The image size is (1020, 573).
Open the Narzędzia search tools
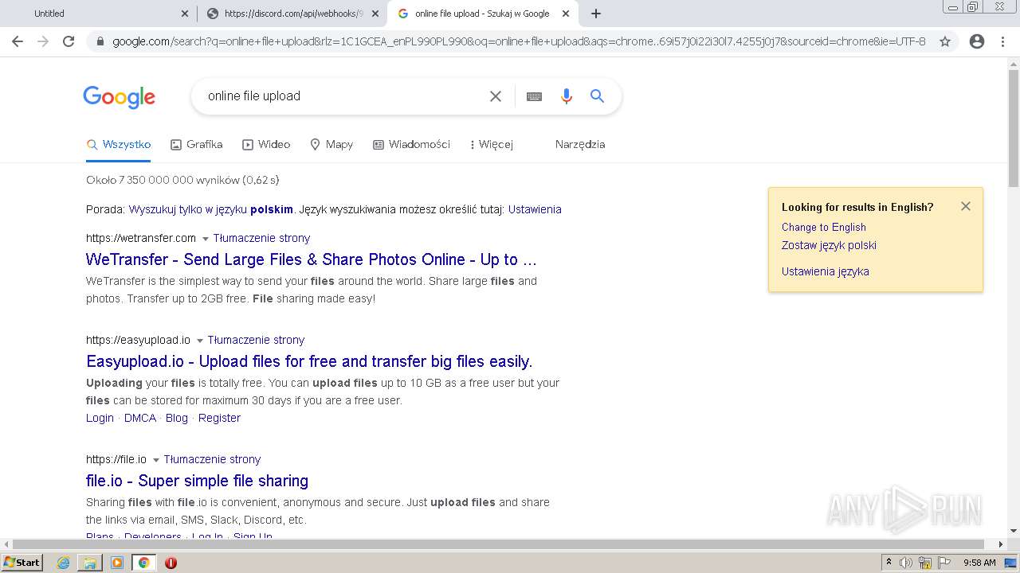click(x=580, y=145)
